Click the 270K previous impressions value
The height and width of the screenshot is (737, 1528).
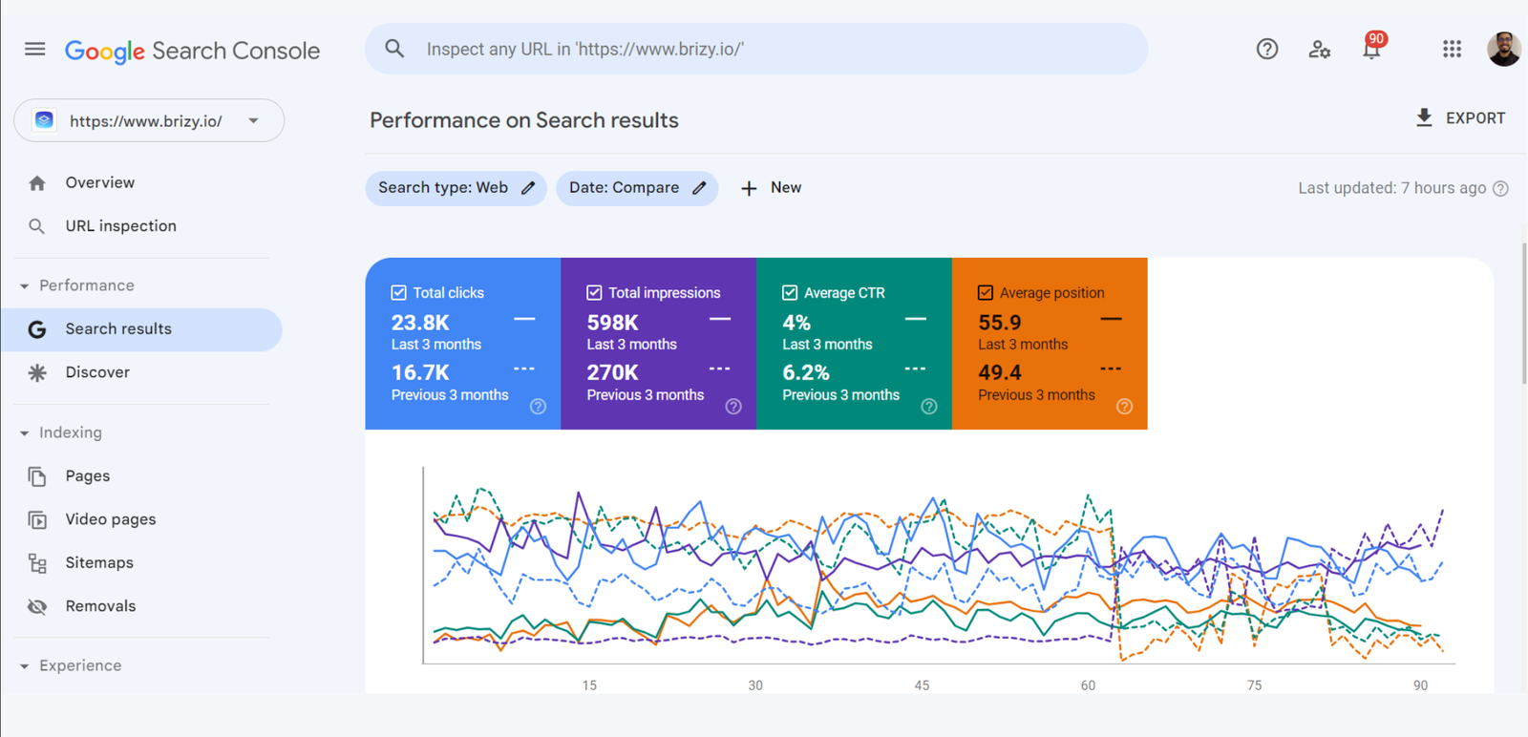(612, 372)
